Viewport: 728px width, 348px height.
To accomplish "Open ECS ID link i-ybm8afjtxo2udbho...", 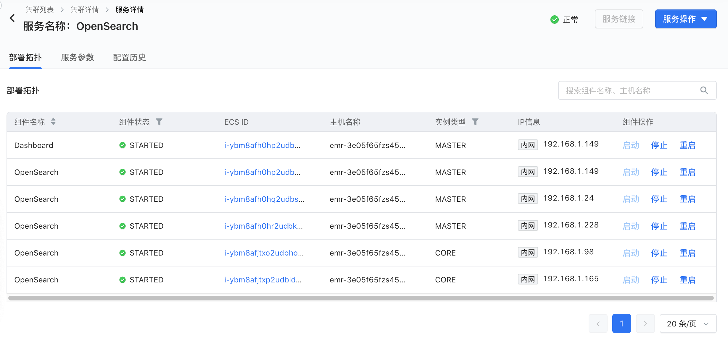I will click(x=264, y=253).
